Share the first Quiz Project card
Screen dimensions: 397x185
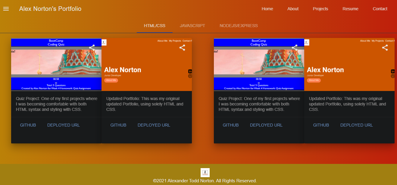point(92,47)
